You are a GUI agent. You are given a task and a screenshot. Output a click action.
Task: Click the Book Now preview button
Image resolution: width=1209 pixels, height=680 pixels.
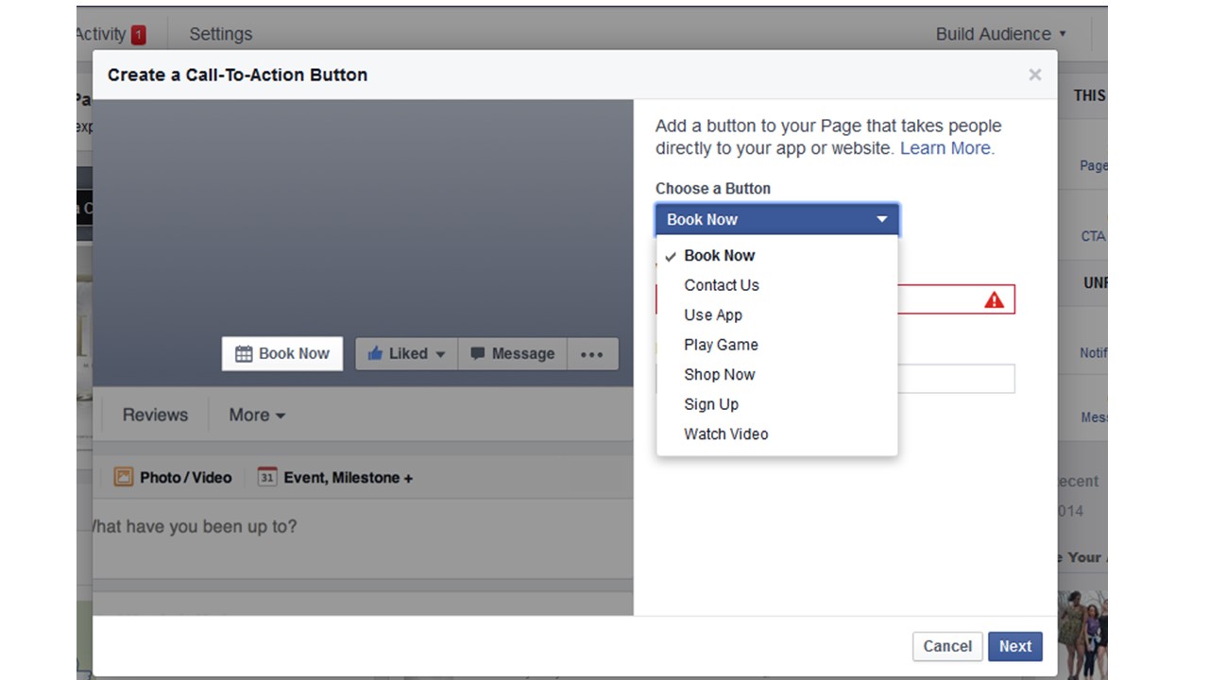282,353
